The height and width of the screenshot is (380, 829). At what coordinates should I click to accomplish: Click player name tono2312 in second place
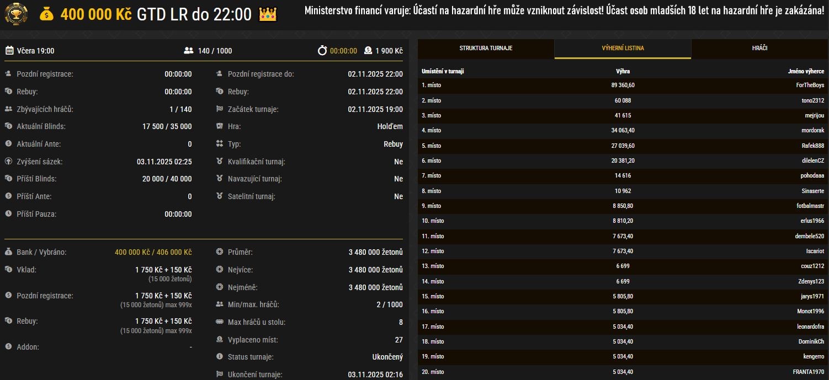pos(812,101)
